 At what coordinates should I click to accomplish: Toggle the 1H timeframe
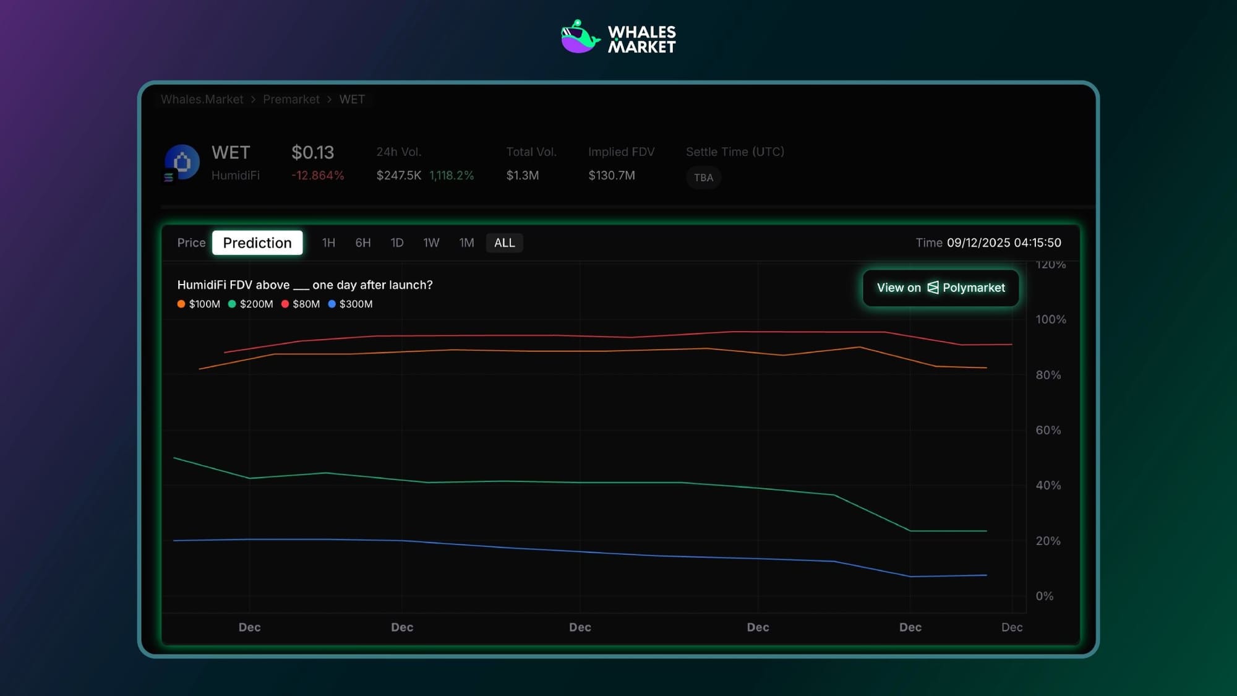[328, 243]
